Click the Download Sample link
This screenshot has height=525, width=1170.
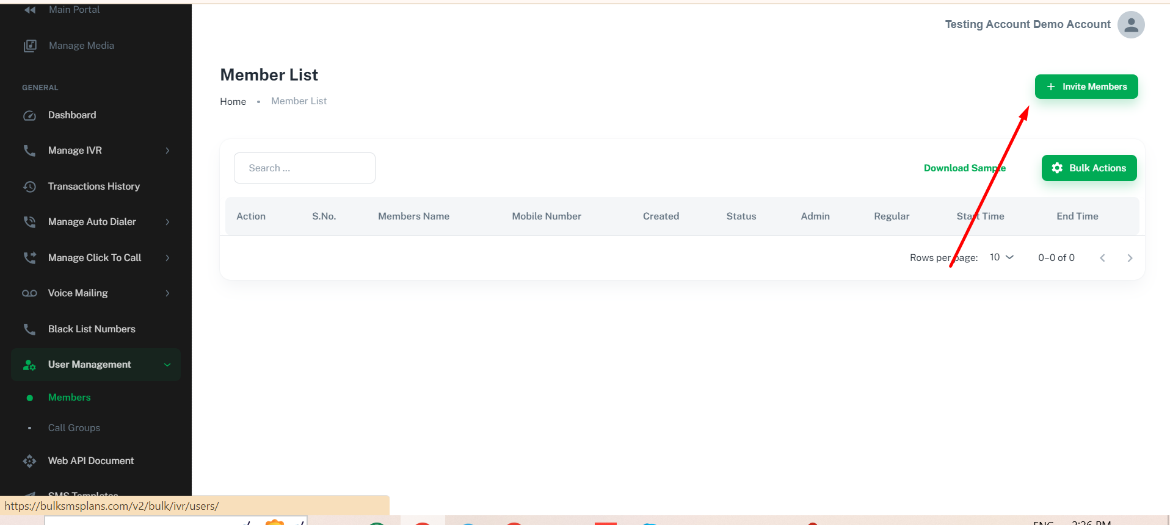(965, 168)
